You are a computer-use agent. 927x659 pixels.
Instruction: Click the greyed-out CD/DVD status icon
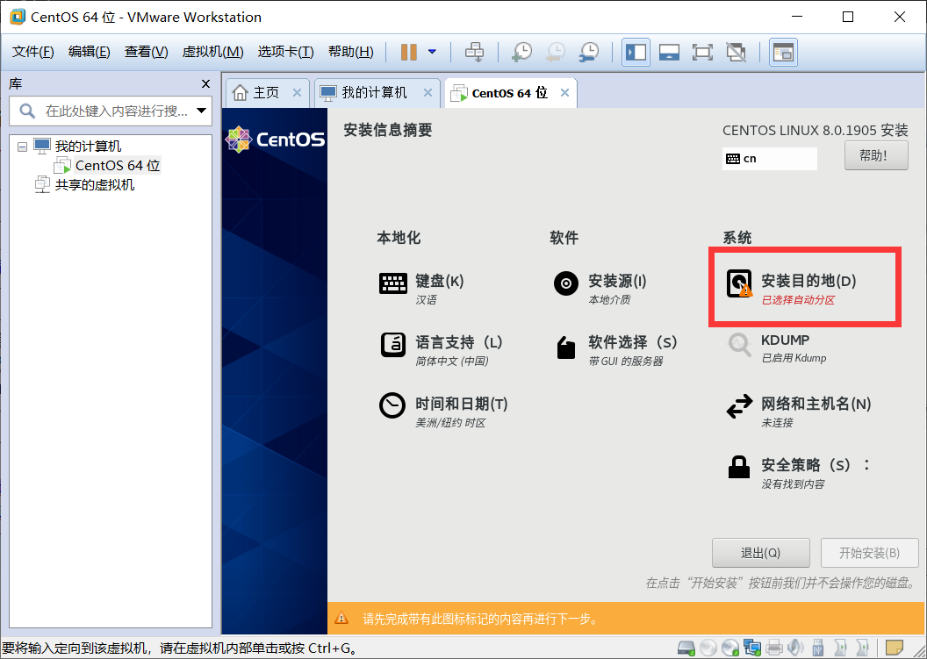click(x=708, y=648)
